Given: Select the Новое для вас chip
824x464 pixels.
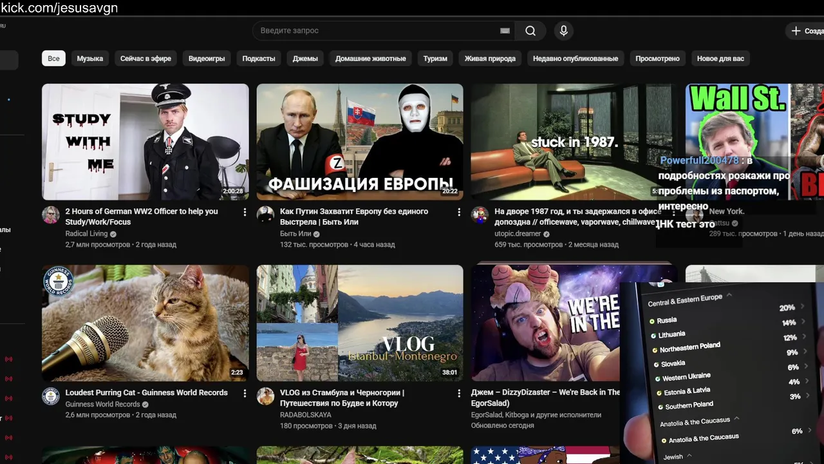Looking at the screenshot, I should pyautogui.click(x=720, y=59).
